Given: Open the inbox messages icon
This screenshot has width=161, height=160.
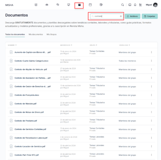Looking at the screenshot, I should [x=130, y=5].
